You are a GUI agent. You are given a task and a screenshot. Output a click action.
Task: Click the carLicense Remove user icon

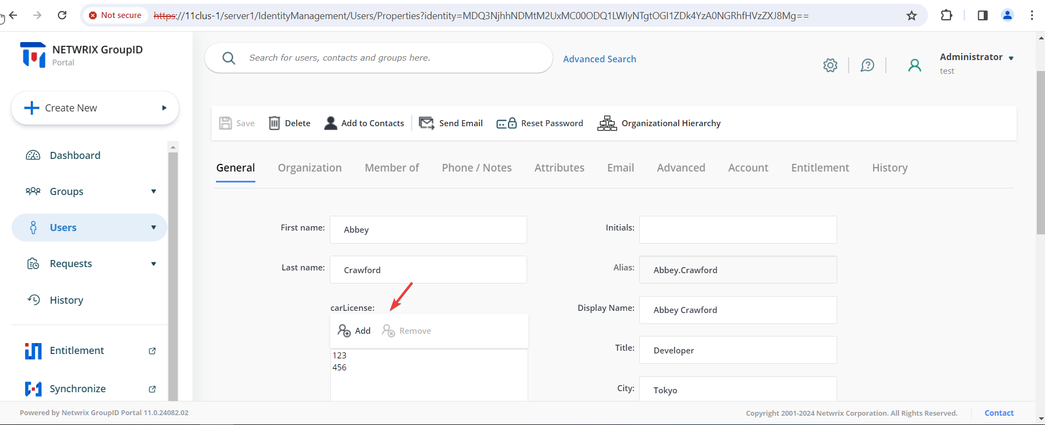pyautogui.click(x=388, y=330)
